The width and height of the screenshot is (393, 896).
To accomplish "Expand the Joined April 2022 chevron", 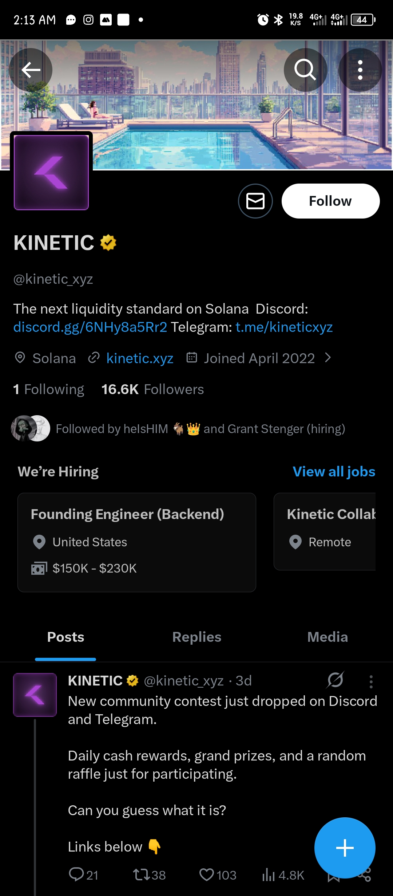I will (328, 358).
